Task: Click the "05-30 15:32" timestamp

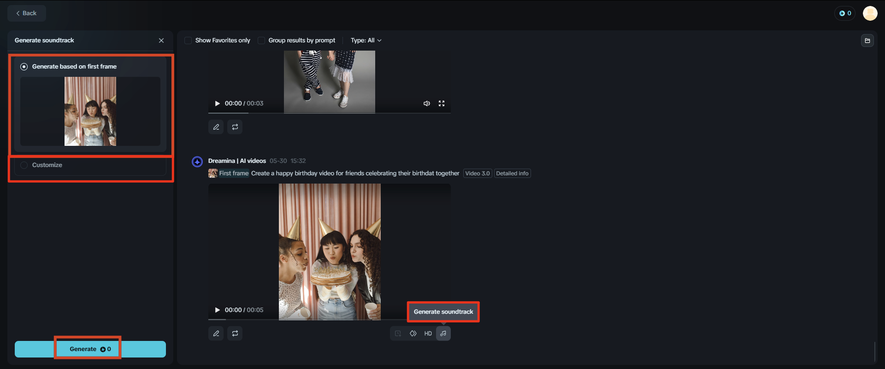Action: pyautogui.click(x=288, y=161)
